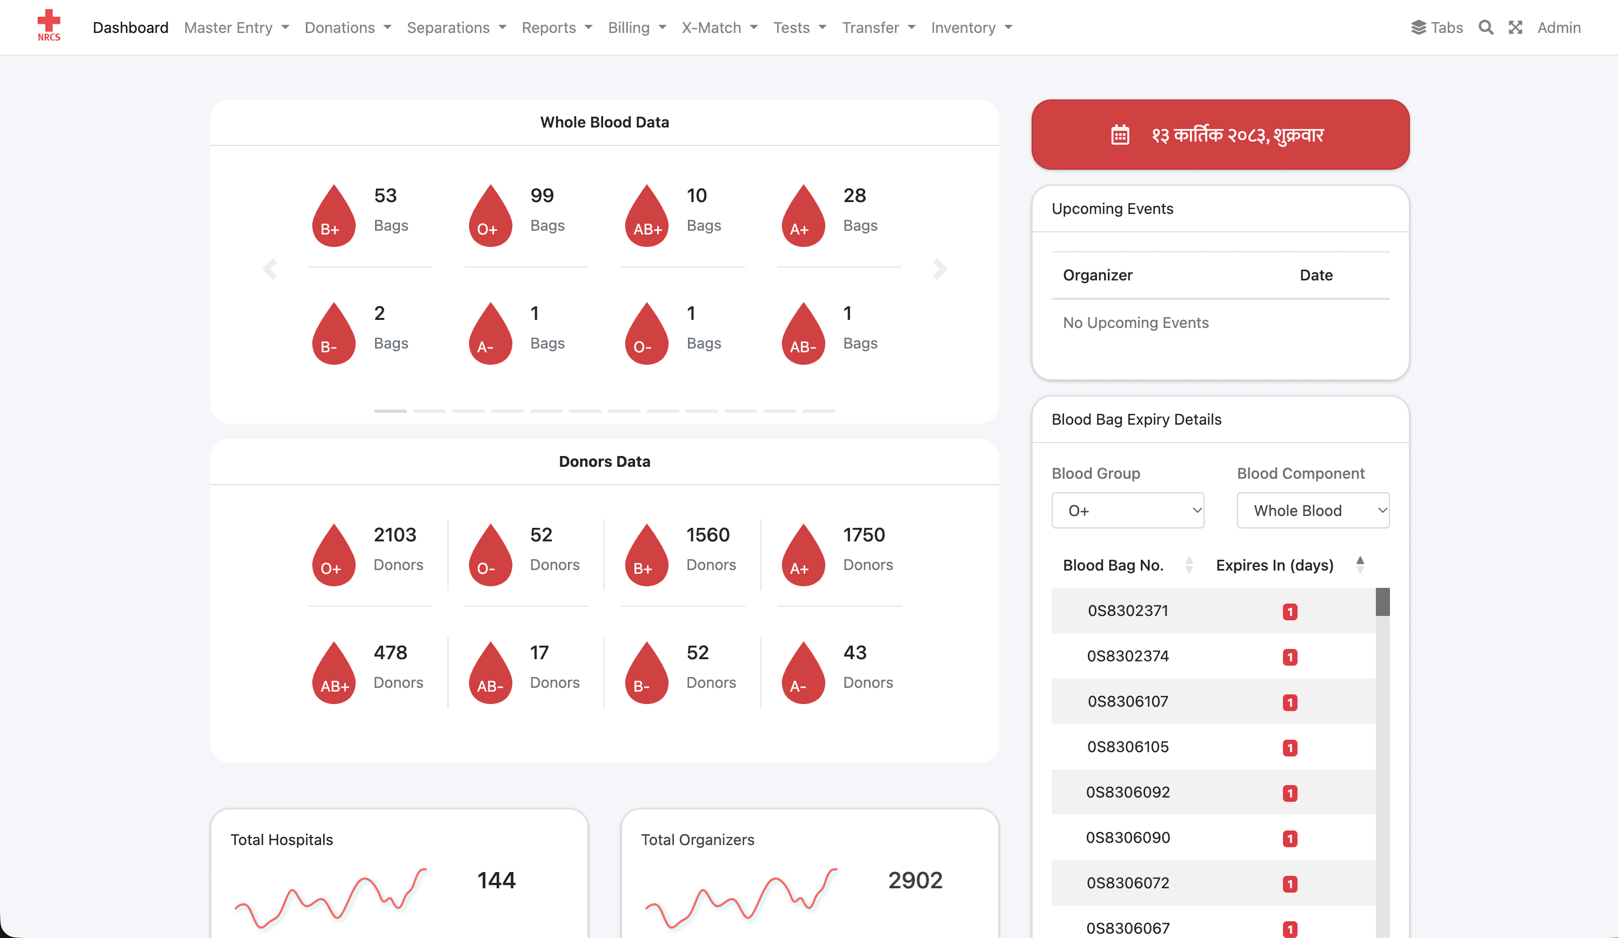Viewport: 1618px width, 938px height.
Task: Open the Billing menu
Action: point(637,28)
